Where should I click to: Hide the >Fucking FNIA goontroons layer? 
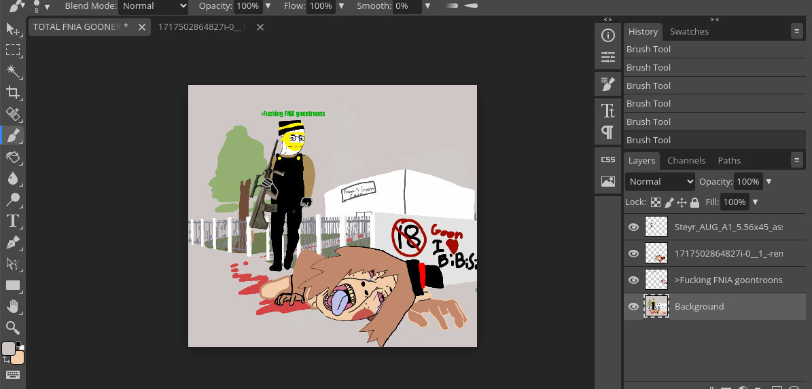pos(633,280)
